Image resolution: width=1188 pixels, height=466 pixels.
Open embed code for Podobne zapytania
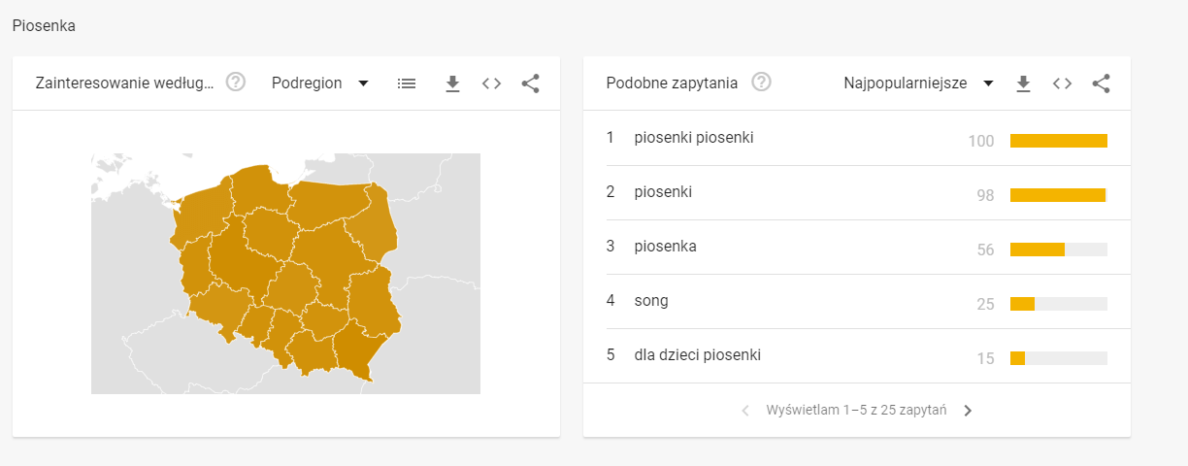[x=1063, y=83]
